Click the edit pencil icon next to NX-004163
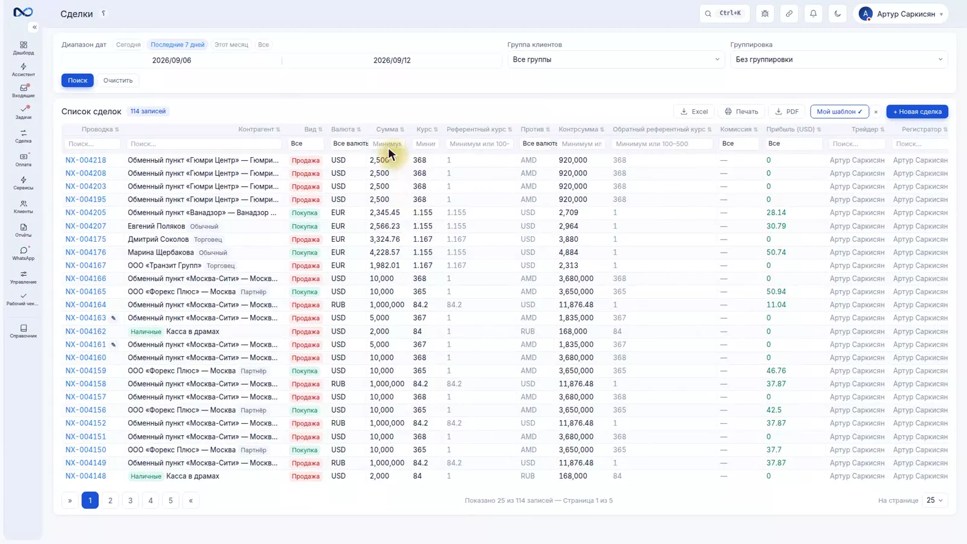This screenshot has height=544, width=967. coord(114,318)
